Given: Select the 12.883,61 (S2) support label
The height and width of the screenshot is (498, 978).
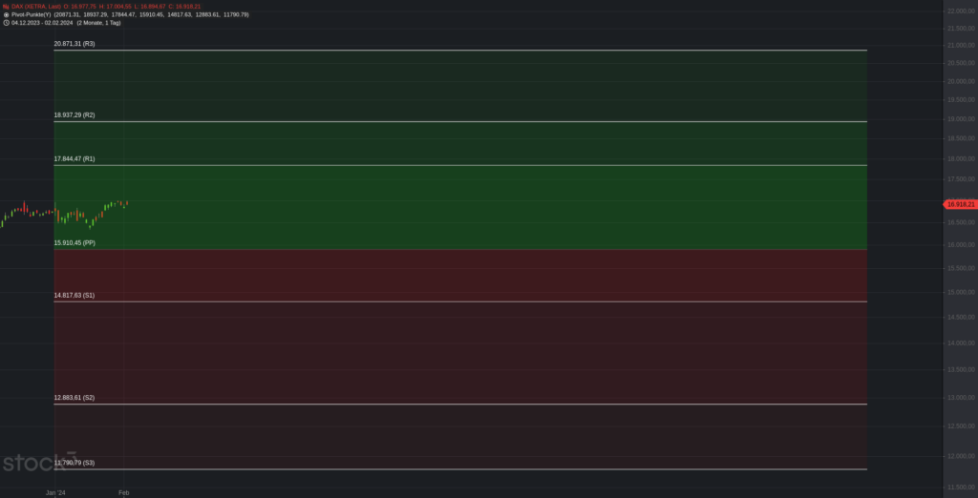Looking at the screenshot, I should (74, 397).
